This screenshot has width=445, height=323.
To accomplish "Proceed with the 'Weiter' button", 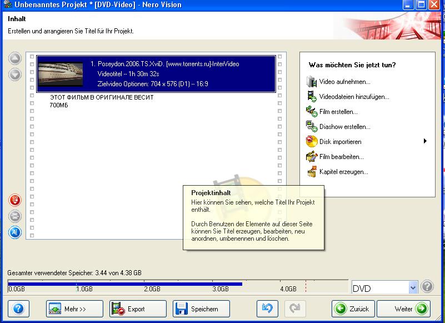I will click(403, 309).
